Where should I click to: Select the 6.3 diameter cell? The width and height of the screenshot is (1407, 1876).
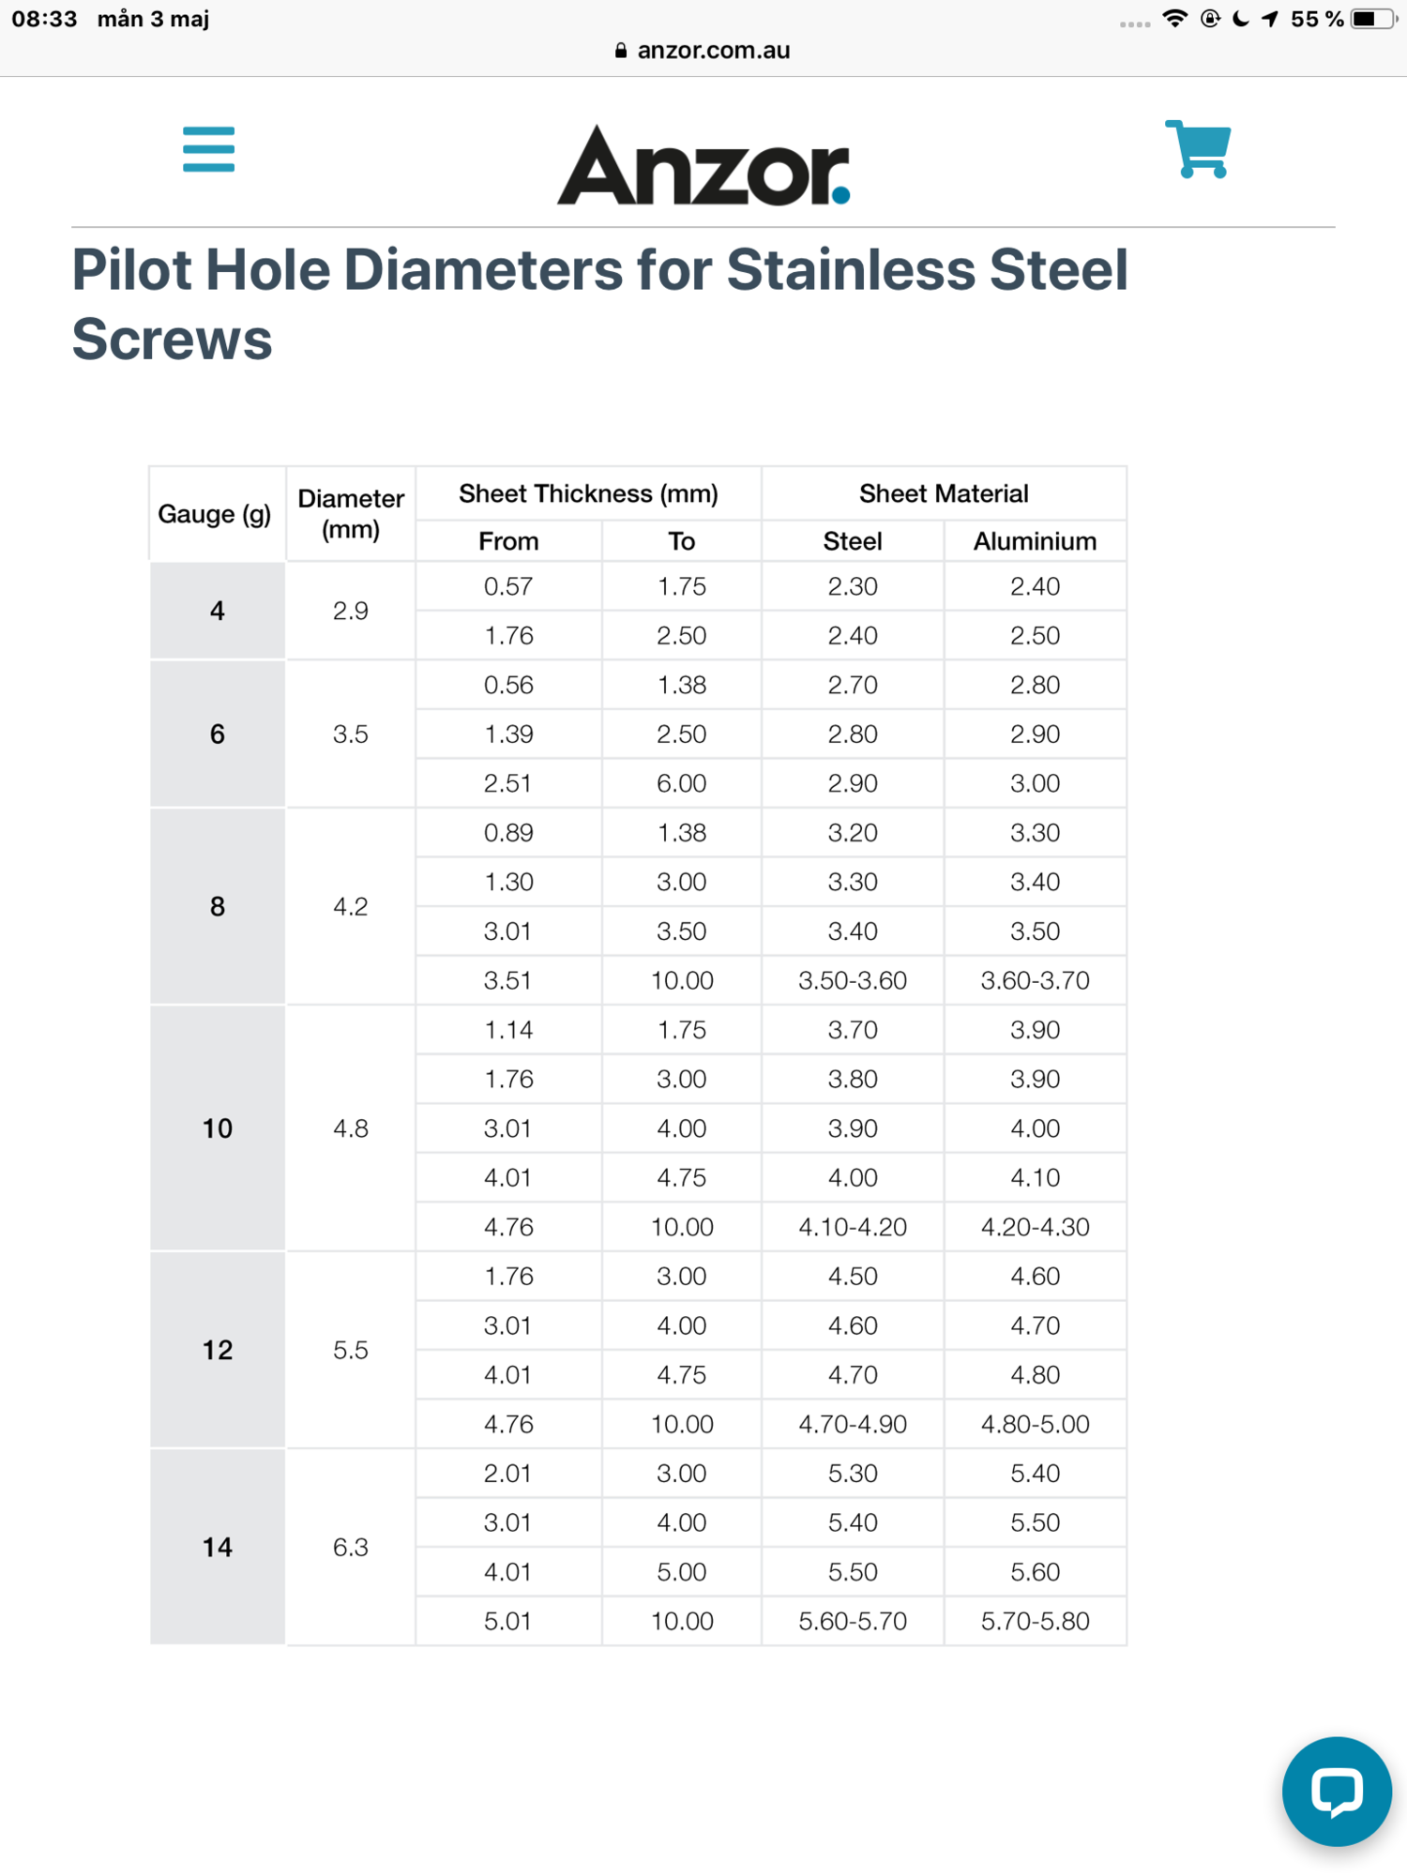click(x=351, y=1547)
